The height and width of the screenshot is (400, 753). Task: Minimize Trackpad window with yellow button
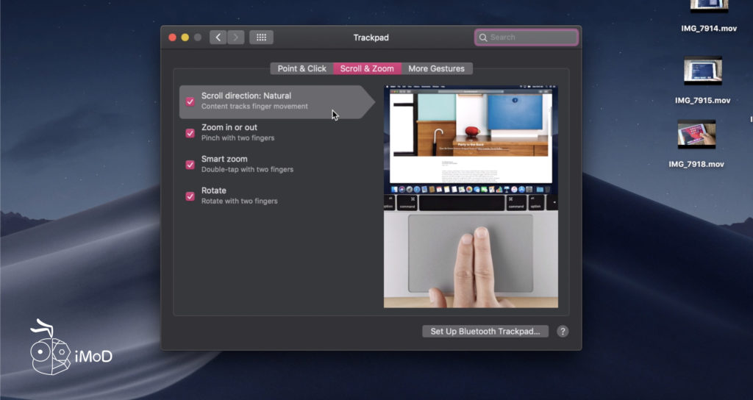point(185,37)
